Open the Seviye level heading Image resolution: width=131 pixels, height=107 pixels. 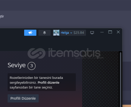(x=17, y=65)
